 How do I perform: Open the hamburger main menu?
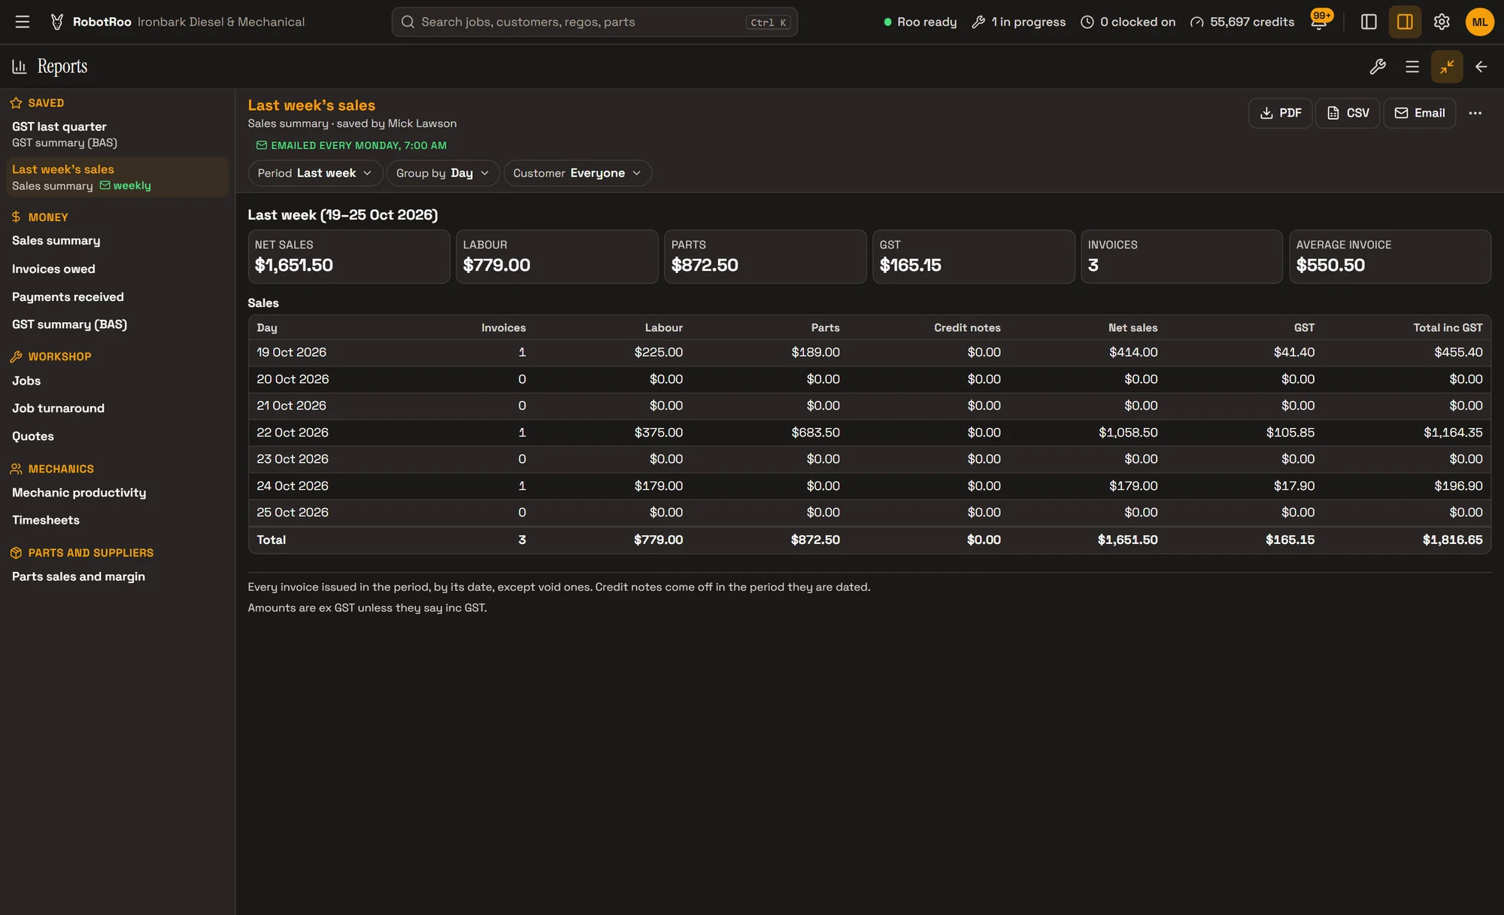23,22
